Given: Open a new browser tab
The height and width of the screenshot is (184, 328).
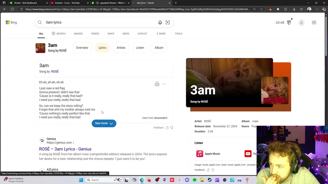Looking at the screenshot, I should [176, 3].
